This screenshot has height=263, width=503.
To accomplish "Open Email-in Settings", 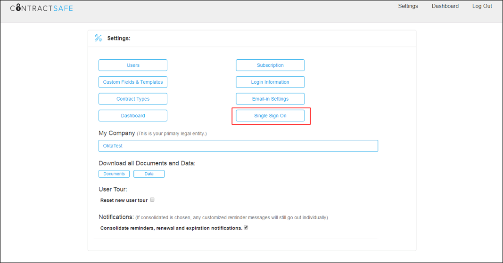I will click(270, 99).
